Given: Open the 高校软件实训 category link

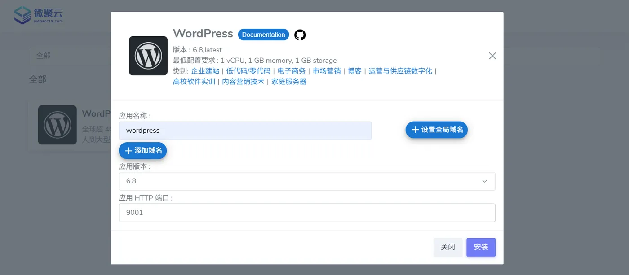Looking at the screenshot, I should (194, 82).
